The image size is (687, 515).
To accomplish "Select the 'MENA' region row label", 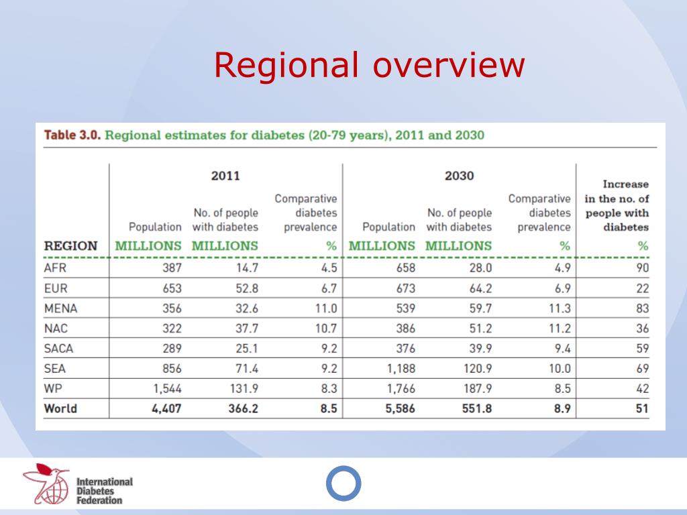I will click(x=60, y=308).
